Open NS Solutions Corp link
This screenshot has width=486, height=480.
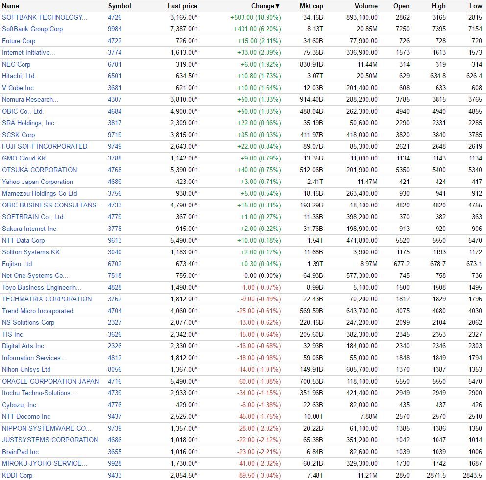pyautogui.click(x=28, y=323)
